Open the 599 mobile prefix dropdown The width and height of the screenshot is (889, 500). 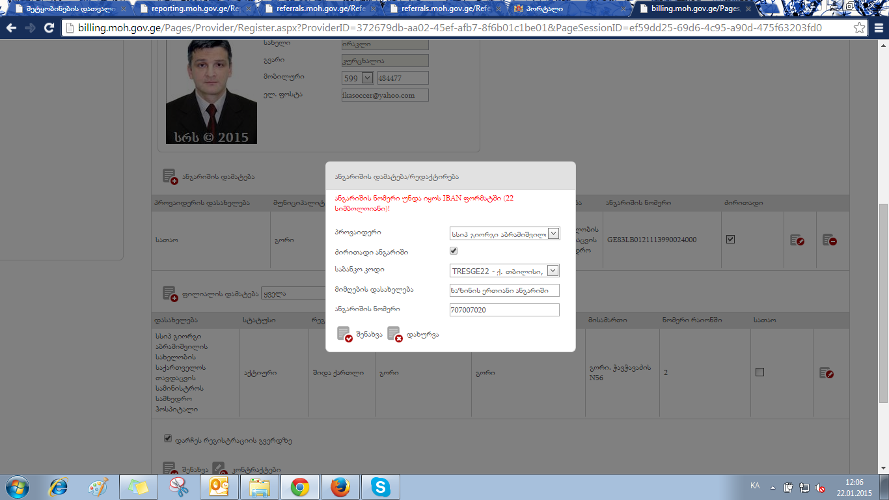click(367, 78)
